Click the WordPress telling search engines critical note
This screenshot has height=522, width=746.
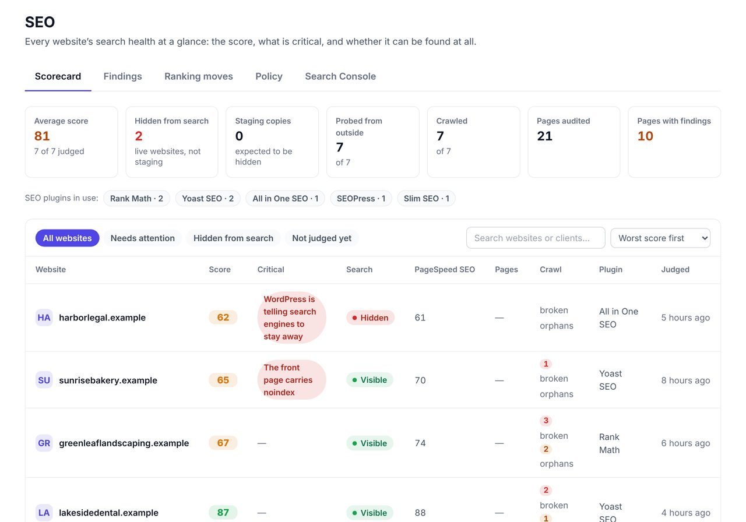click(x=291, y=318)
